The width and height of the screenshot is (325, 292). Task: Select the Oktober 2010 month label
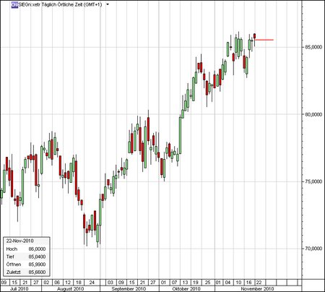[186, 288]
